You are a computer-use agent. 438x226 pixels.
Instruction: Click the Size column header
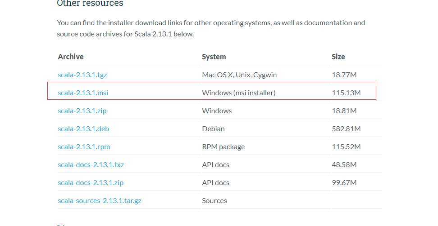click(x=338, y=57)
